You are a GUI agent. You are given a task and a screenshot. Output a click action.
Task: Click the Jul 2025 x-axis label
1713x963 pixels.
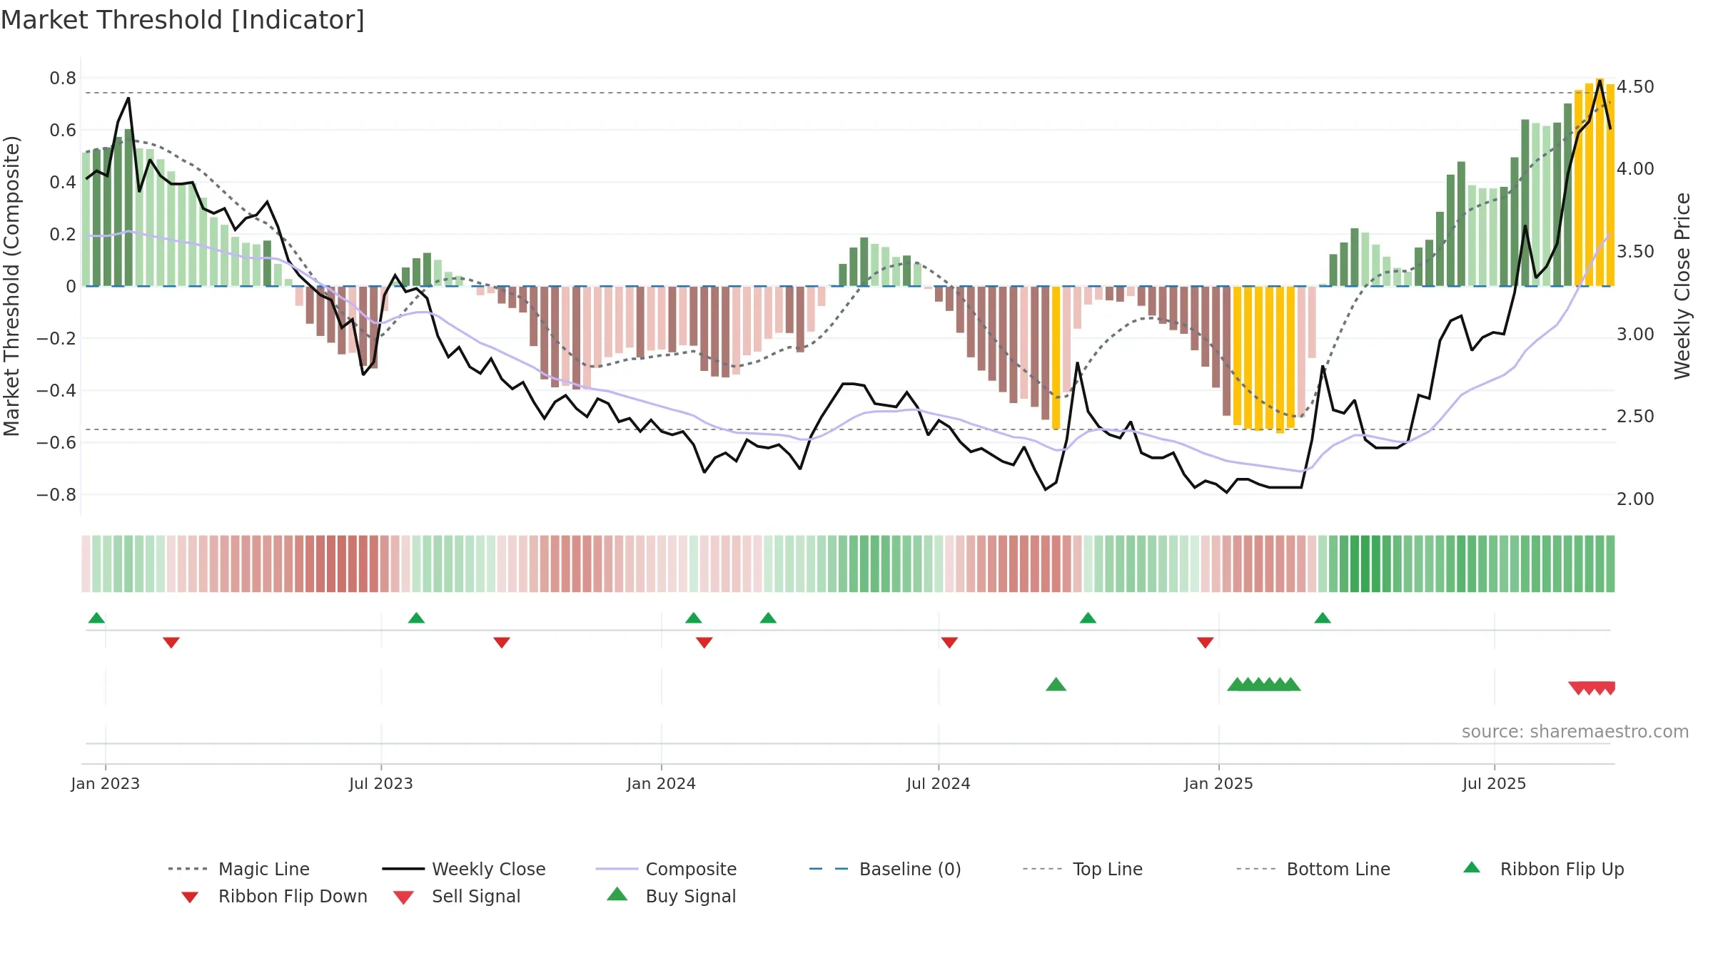pyautogui.click(x=1495, y=783)
